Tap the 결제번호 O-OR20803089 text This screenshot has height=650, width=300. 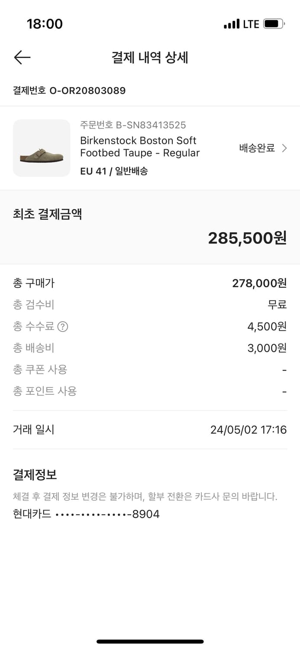tap(69, 91)
